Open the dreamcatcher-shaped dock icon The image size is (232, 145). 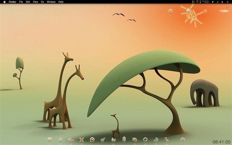[124, 139]
